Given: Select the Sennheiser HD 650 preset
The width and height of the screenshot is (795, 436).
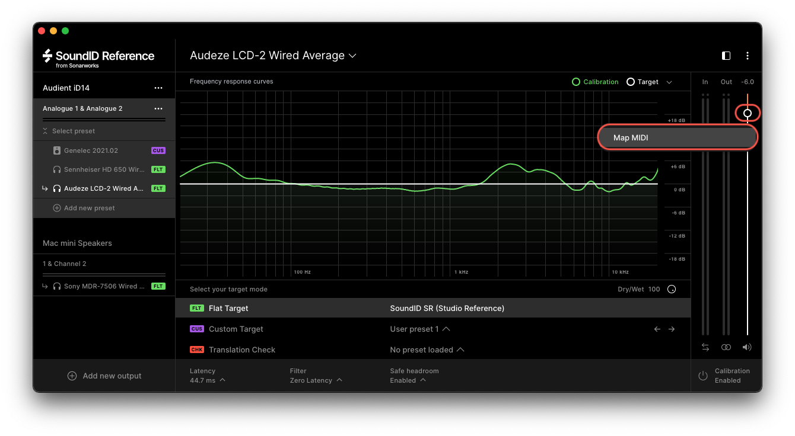Looking at the screenshot, I should (104, 169).
